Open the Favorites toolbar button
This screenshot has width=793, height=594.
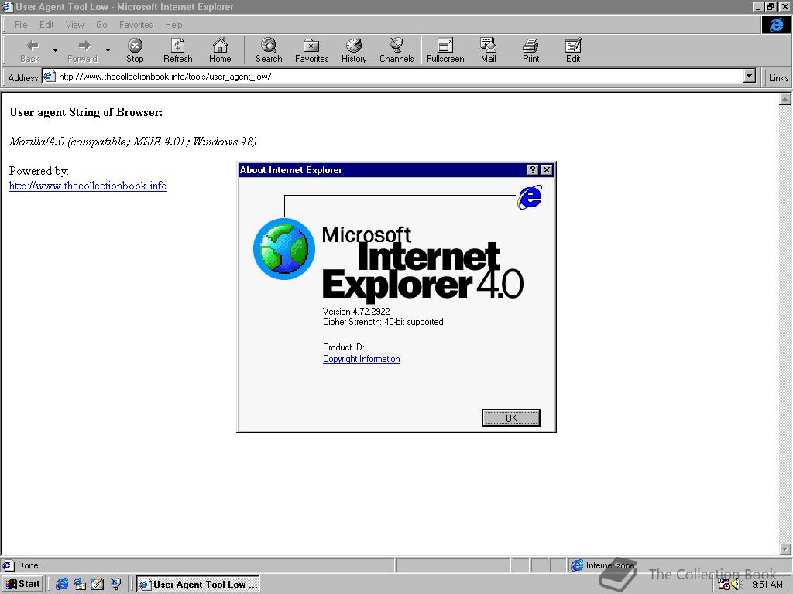pos(311,51)
